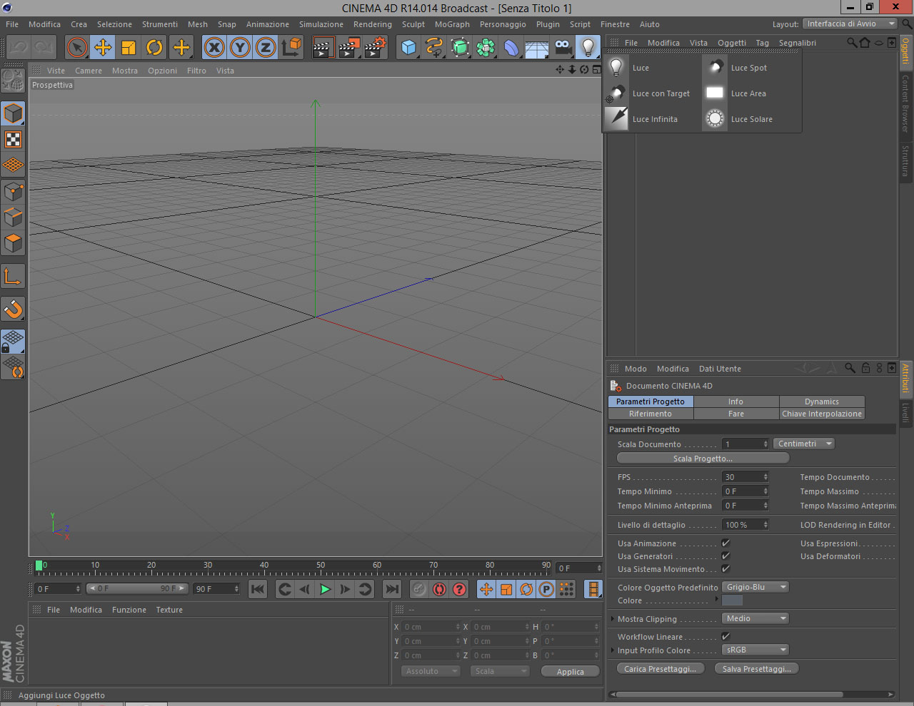Switch to the Riferimento tab
Screen dimensions: 914x706
tap(651, 414)
